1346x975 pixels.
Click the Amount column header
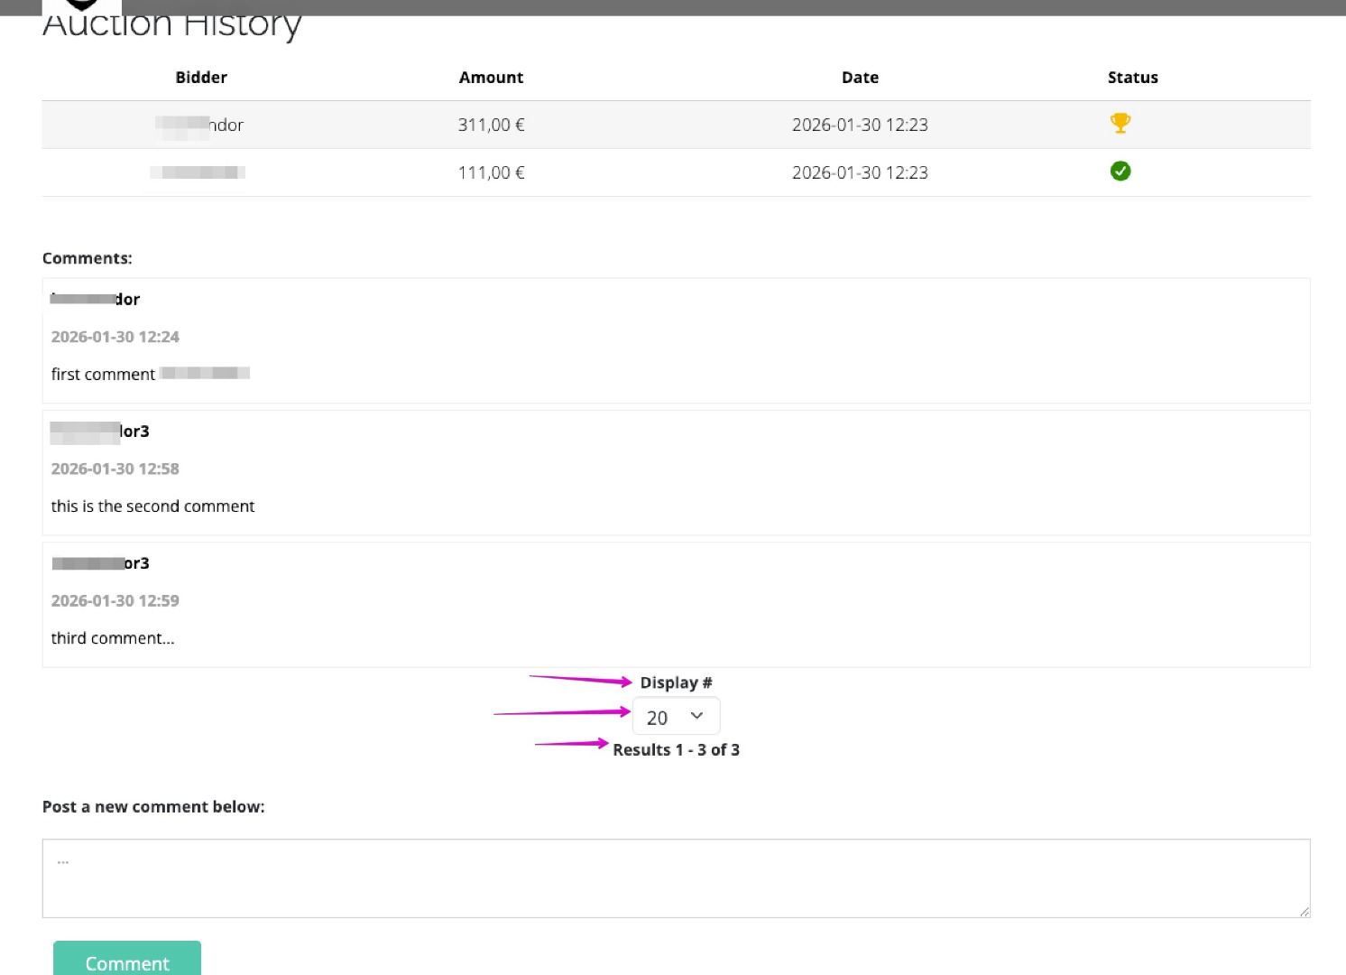pyautogui.click(x=491, y=78)
